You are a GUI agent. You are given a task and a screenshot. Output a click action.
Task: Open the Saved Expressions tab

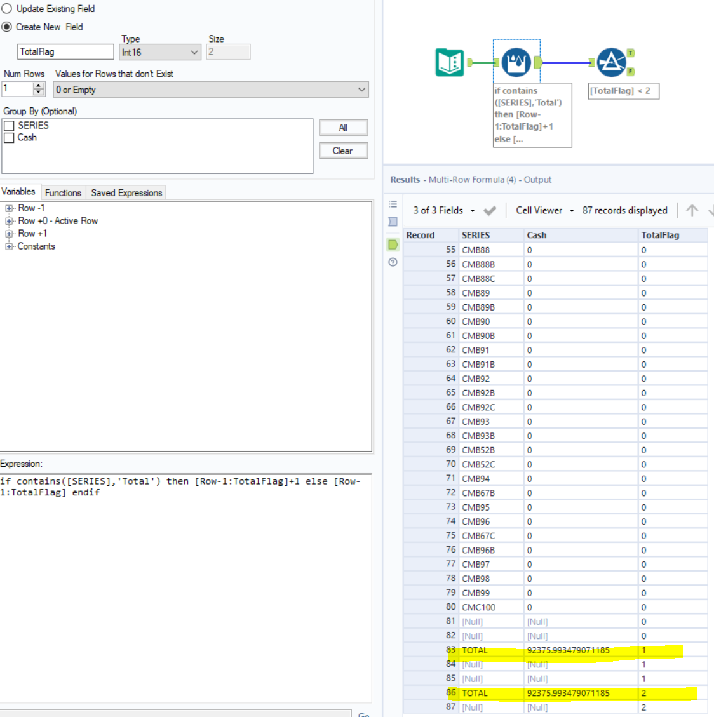click(x=125, y=192)
